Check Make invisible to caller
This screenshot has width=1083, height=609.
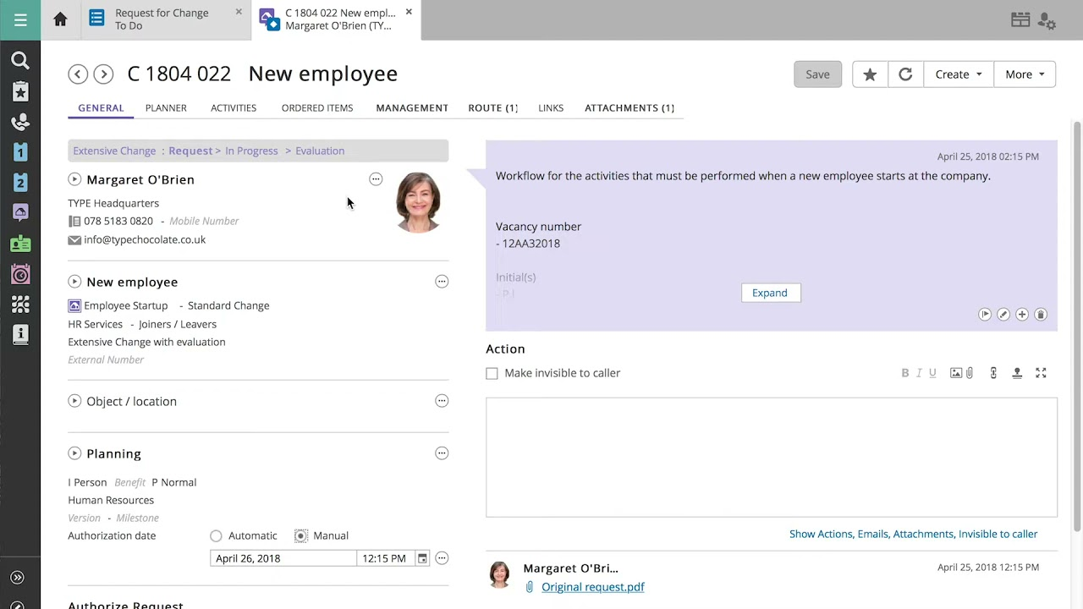492,373
